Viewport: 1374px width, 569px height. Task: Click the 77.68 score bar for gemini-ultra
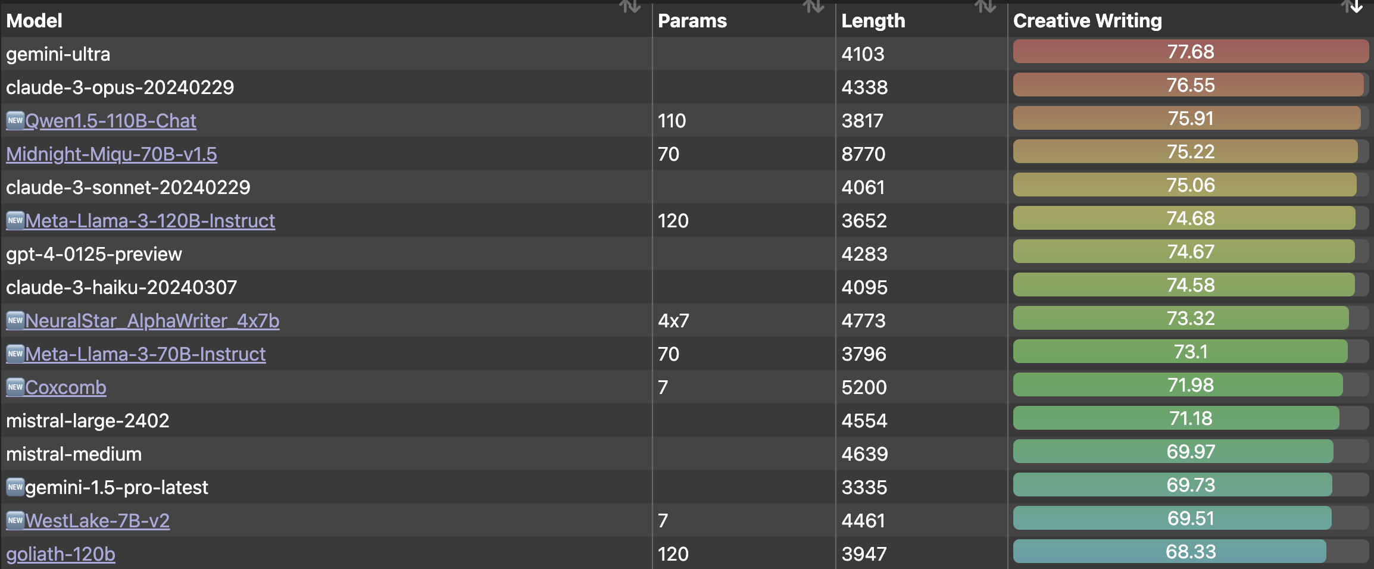[1190, 52]
